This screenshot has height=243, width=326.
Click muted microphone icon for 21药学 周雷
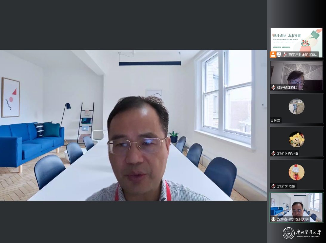[x=273, y=186]
